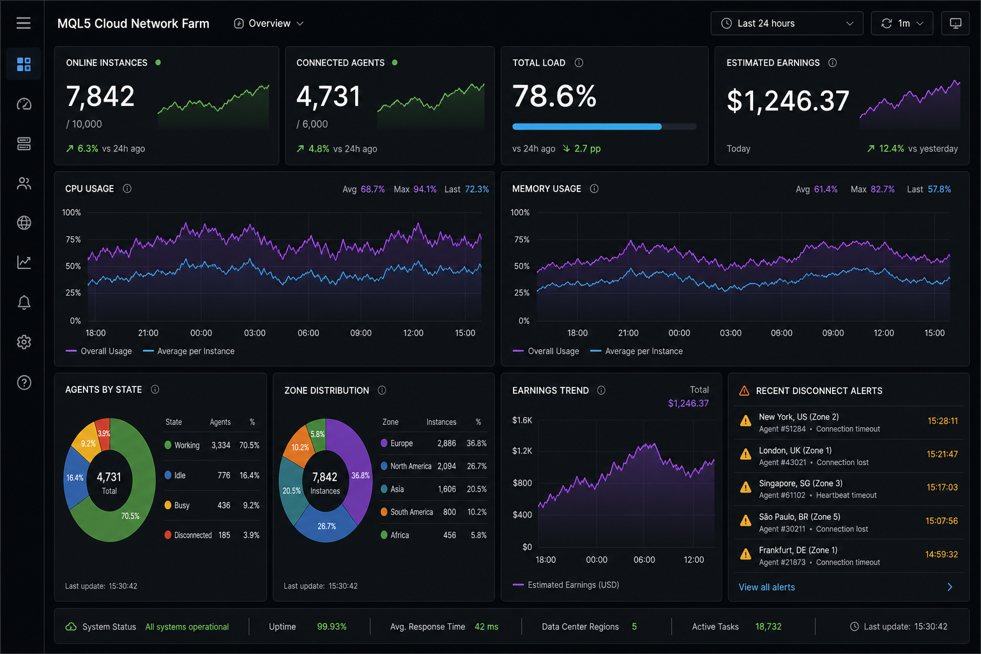Open the London, UK (Zone 1) alert
Screen dimensions: 981x654
pyautogui.click(x=848, y=456)
